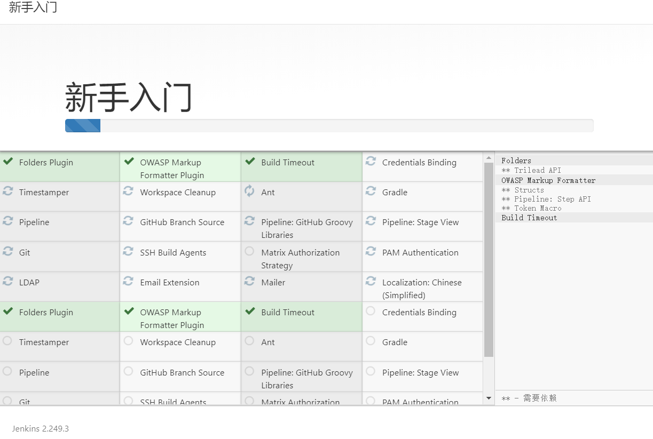Click the Localization: Chinese (Simplified) plugin name
This screenshot has width=653, height=439.
click(x=422, y=289)
